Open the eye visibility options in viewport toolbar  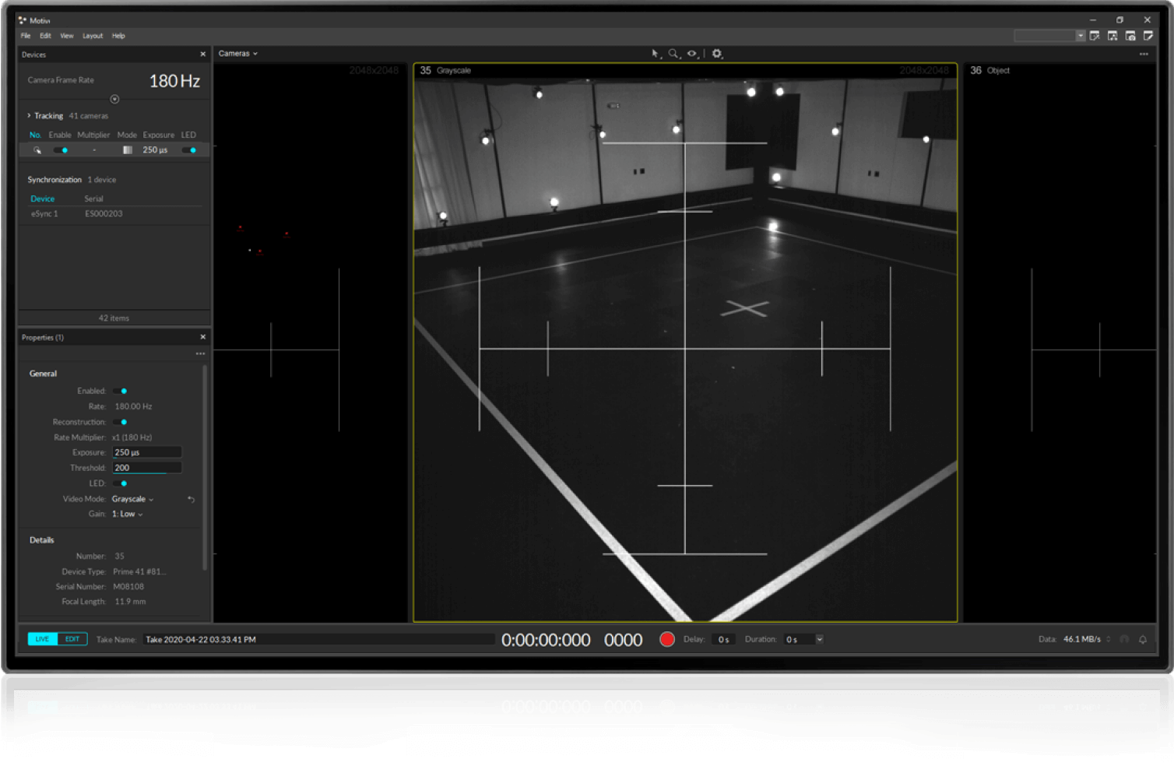click(x=691, y=54)
